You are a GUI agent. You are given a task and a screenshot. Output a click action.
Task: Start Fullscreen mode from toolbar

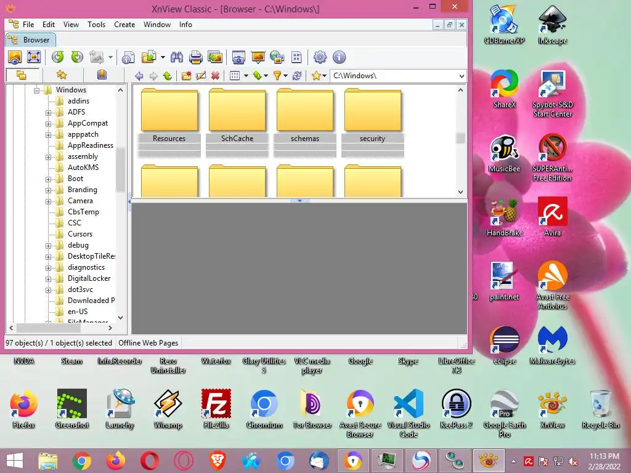pos(34,57)
